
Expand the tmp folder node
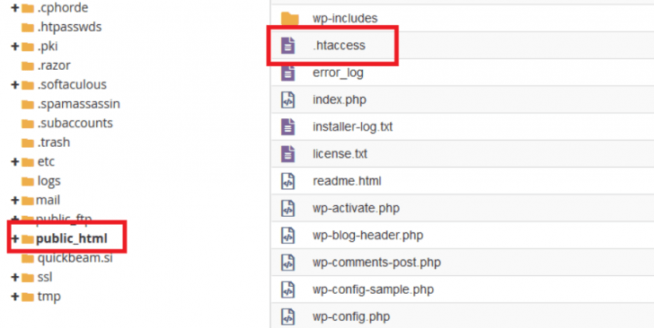(x=15, y=297)
